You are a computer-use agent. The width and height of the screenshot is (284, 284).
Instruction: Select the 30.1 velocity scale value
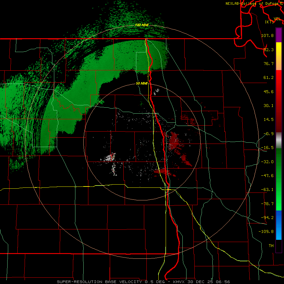[x=269, y=106]
